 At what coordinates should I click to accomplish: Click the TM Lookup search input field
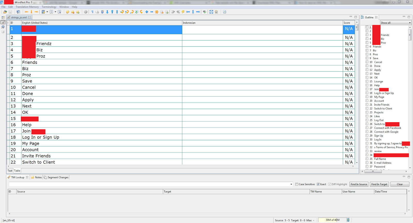point(149,184)
